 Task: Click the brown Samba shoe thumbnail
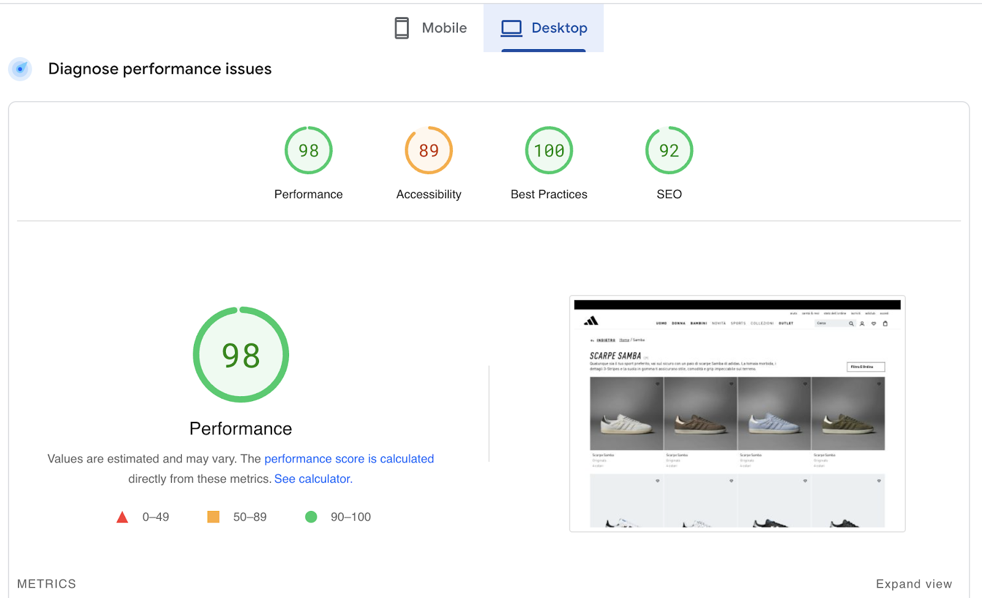coord(700,413)
